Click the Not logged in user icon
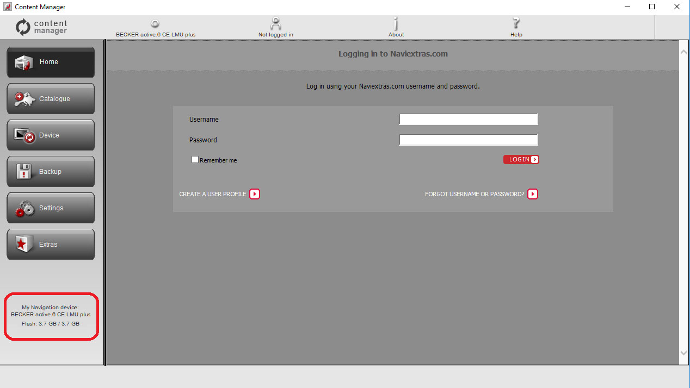The height and width of the screenshot is (388, 690). point(276,23)
